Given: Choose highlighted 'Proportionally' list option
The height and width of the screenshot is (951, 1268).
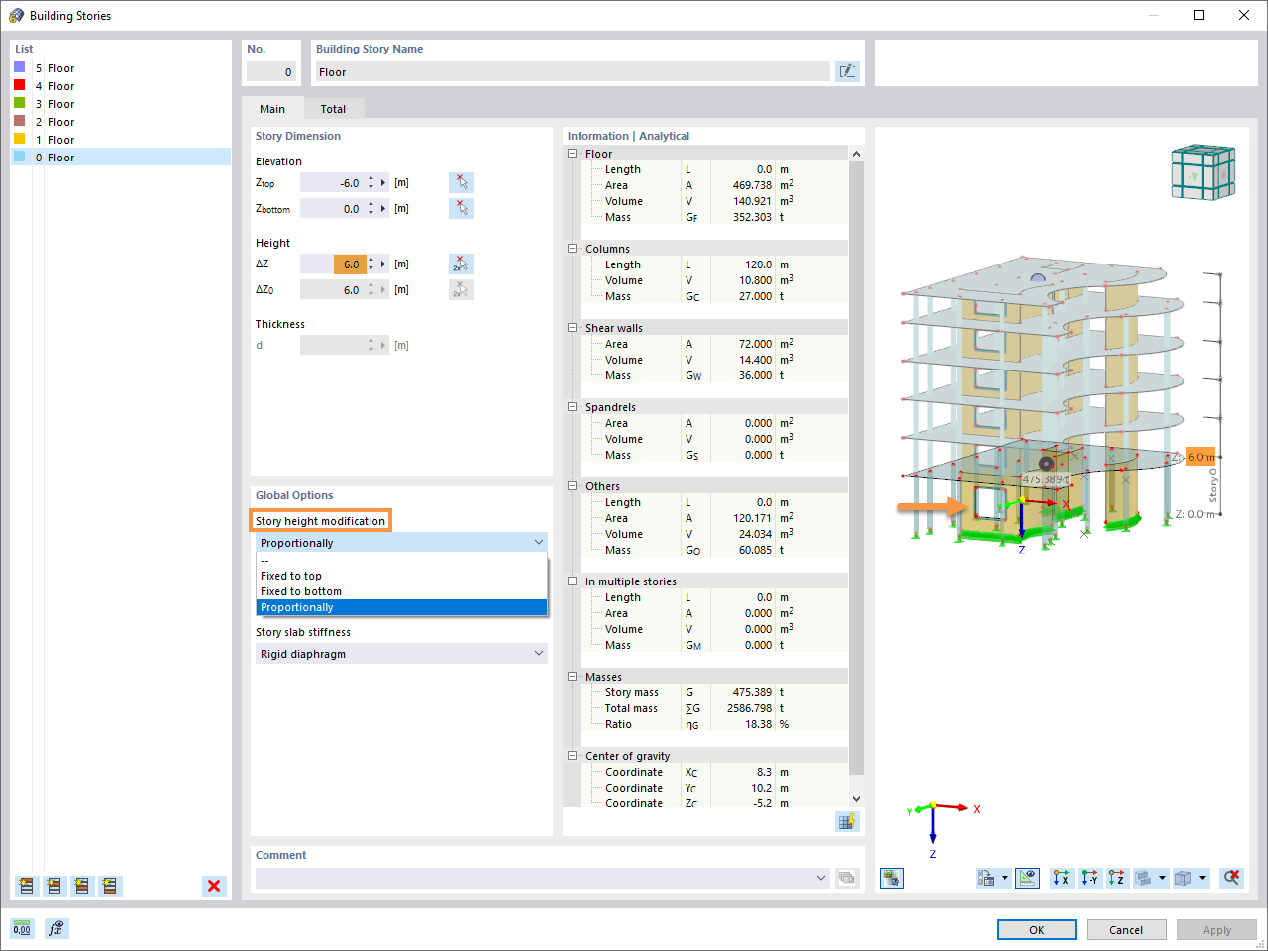Looking at the screenshot, I should 401,607.
